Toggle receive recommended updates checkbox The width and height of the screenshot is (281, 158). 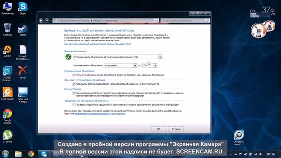click(x=74, y=75)
